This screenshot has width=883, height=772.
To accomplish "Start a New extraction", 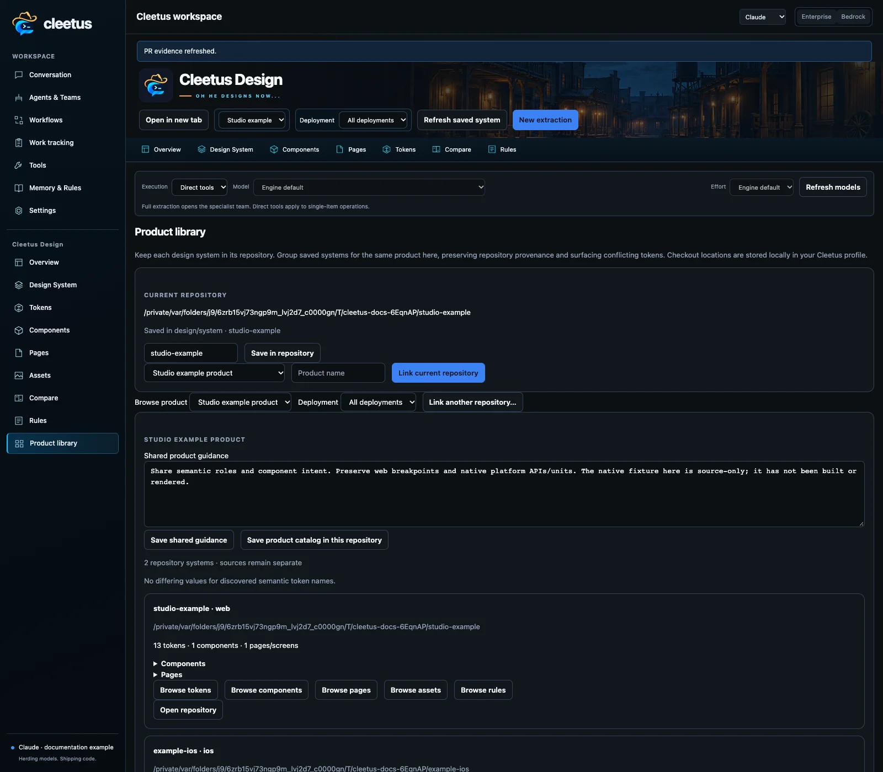I will [x=545, y=120].
